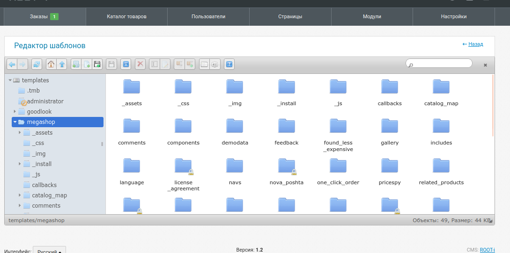Show info for the selected item
510x253 pixels.
pos(126,64)
